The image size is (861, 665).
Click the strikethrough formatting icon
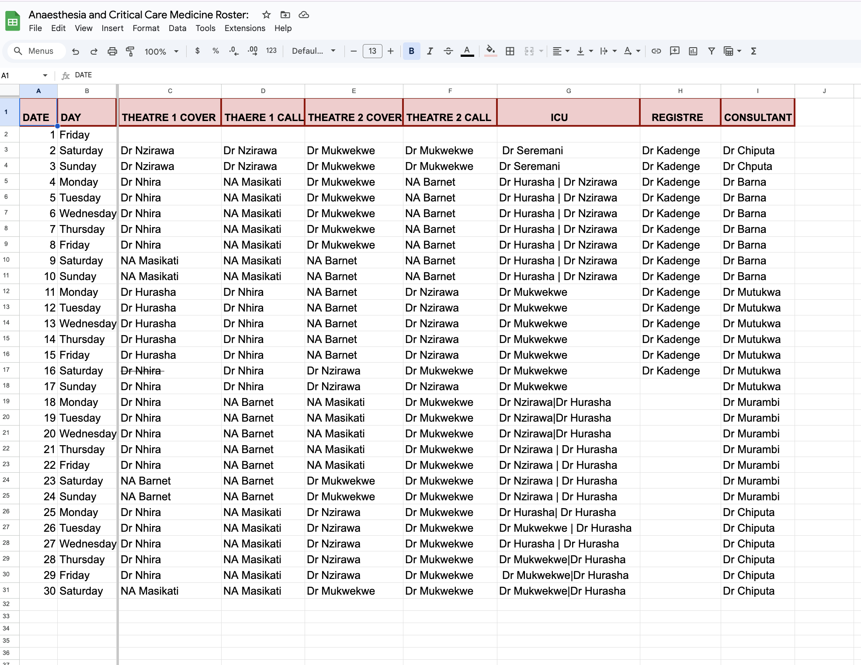click(x=448, y=51)
